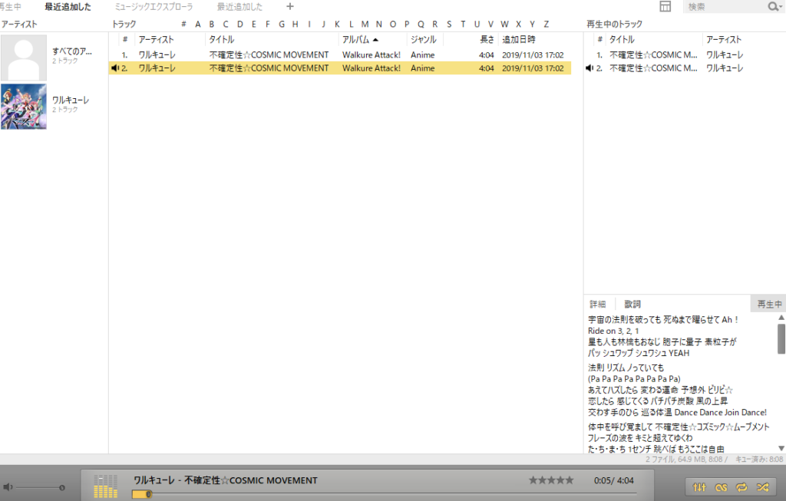Mute playback with the speaker icon in the player bar
Screen dimensions: 786x501
click(x=8, y=487)
